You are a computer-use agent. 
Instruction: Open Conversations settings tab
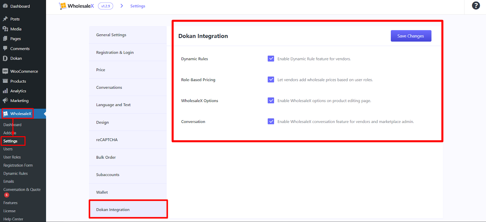(x=128, y=87)
